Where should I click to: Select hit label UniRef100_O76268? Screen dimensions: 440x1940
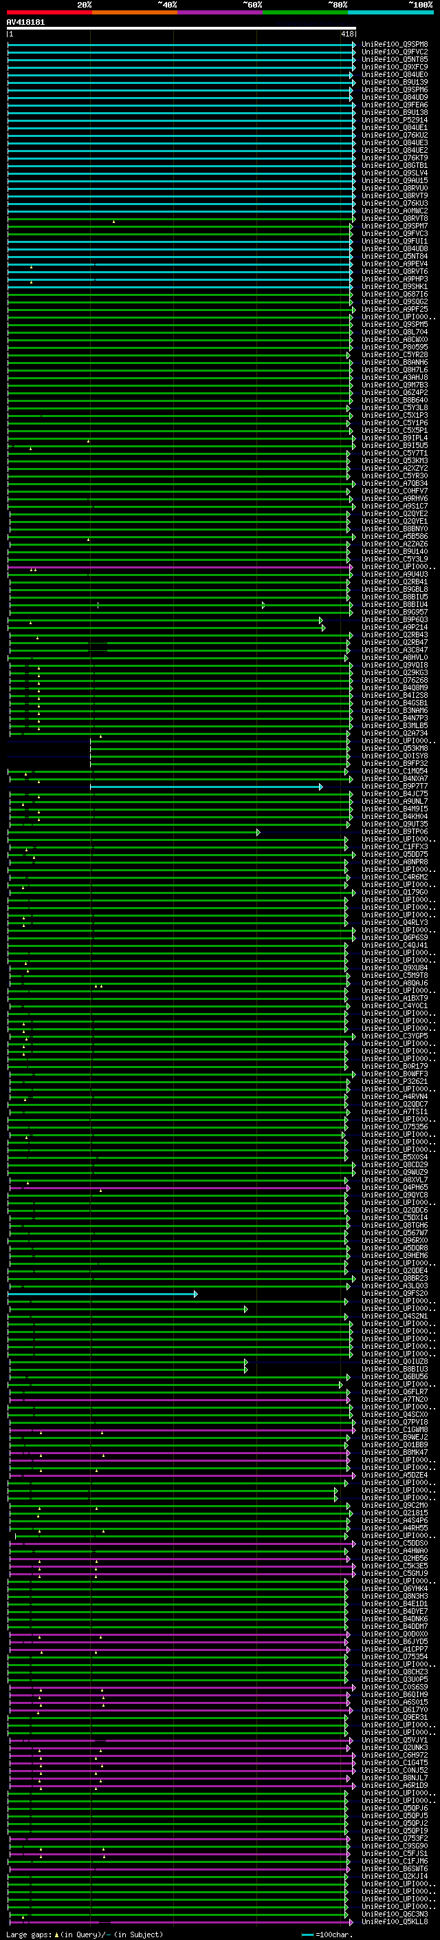[395, 680]
